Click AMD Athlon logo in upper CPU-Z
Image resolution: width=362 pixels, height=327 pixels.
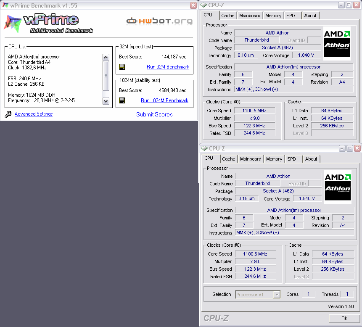point(337,44)
